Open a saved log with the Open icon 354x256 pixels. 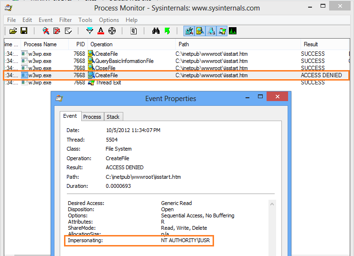click(x=13, y=31)
